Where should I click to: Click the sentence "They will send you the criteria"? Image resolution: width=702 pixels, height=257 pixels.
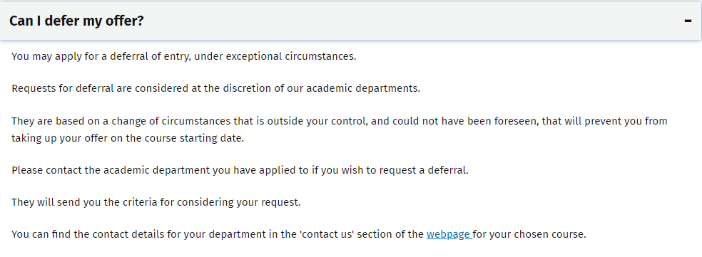pos(156,202)
